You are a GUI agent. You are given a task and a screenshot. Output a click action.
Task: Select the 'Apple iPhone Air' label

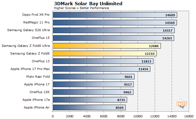click(37, 107)
